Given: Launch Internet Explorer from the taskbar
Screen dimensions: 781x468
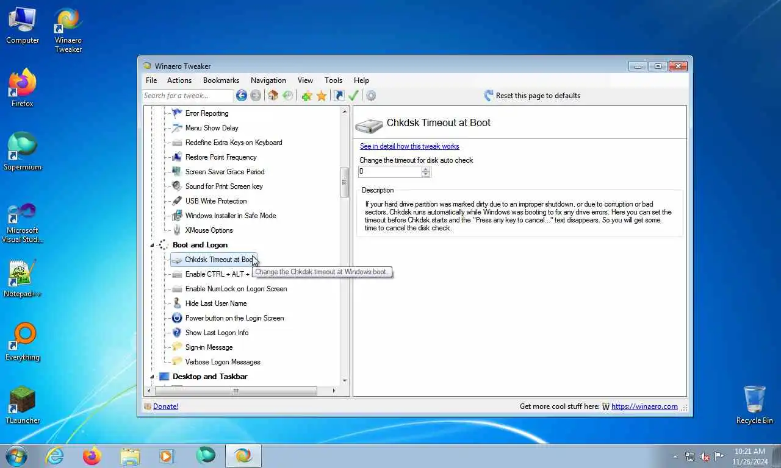Looking at the screenshot, I should [54, 456].
